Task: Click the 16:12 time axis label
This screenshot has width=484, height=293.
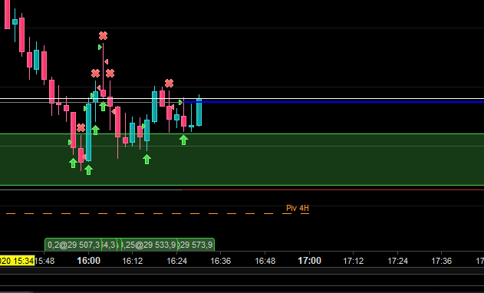Action: coord(133,262)
